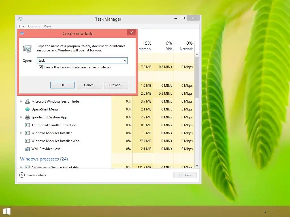Viewport: 290px width, 217px height.
Task: Click the Thumbnail Handler Extraction process icon
Action: coord(27,125)
